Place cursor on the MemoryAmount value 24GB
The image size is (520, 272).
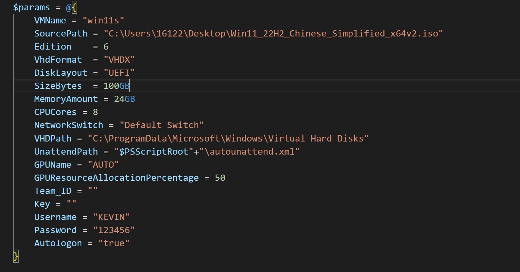(124, 99)
